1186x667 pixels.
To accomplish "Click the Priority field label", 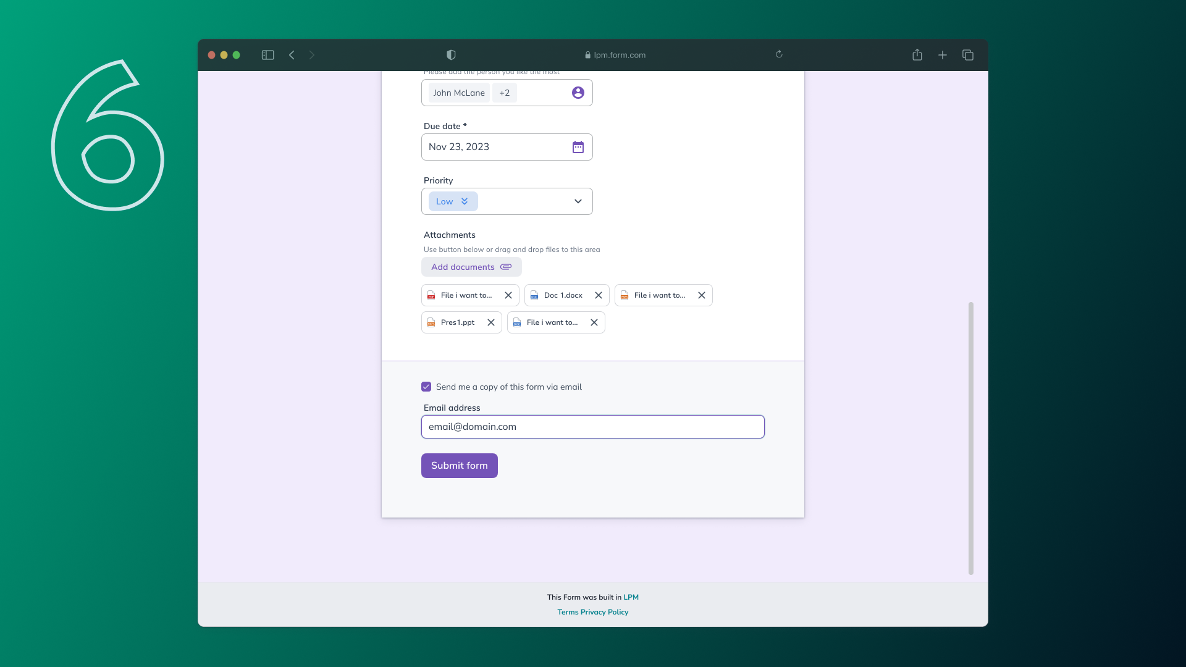I will [439, 180].
